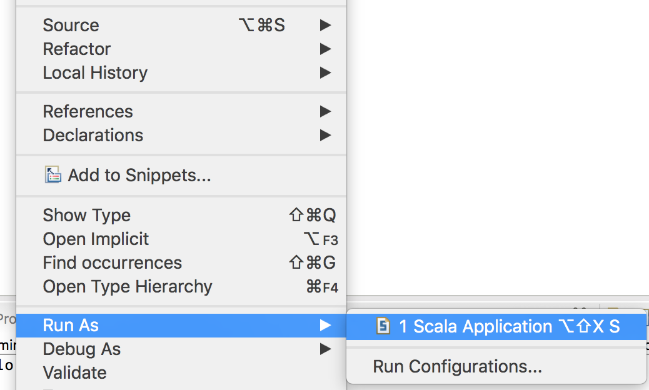Choose Show Type from context menu

click(181, 215)
